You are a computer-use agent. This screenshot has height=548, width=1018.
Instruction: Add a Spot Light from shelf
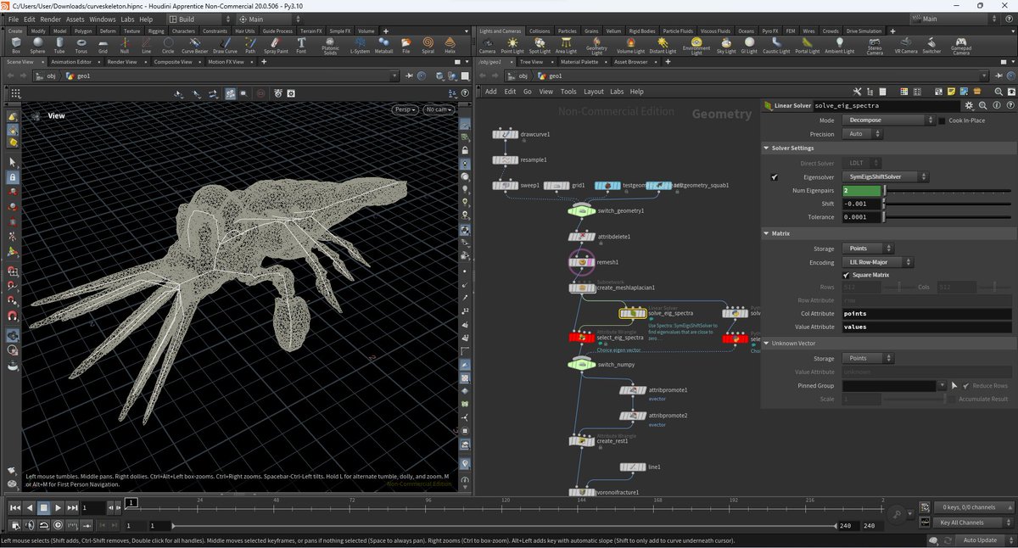click(540, 45)
